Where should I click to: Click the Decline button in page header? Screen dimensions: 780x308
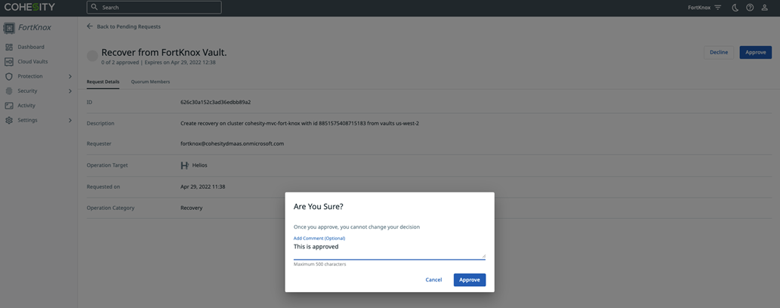719,52
